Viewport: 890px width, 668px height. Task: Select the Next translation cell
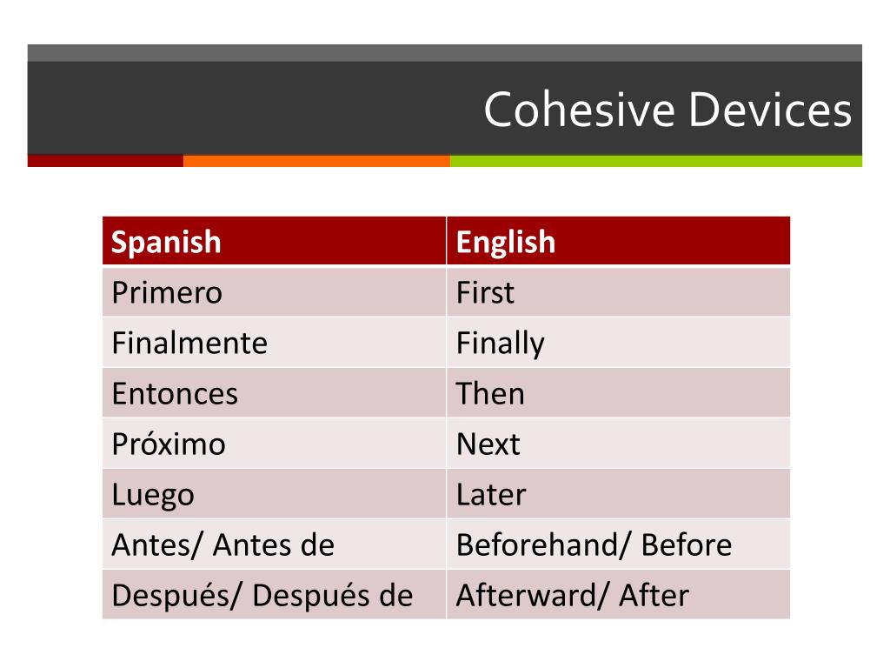point(618,444)
